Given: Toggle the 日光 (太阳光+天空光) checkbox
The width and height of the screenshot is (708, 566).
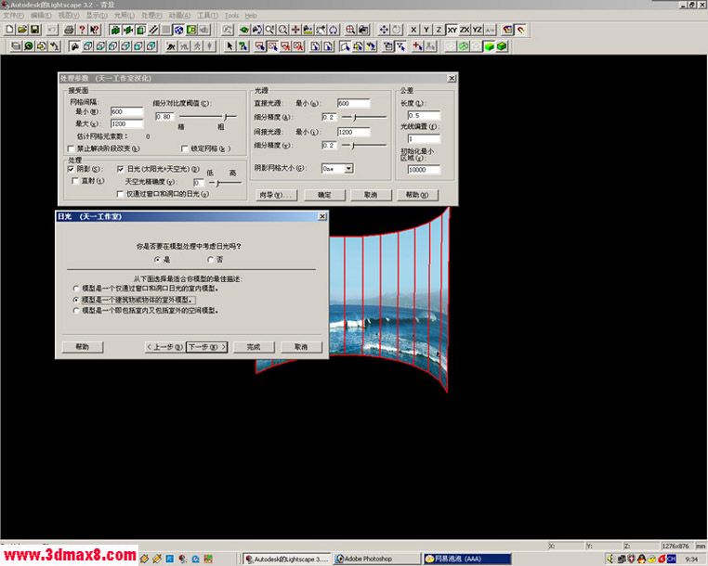Looking at the screenshot, I should pyautogui.click(x=120, y=169).
